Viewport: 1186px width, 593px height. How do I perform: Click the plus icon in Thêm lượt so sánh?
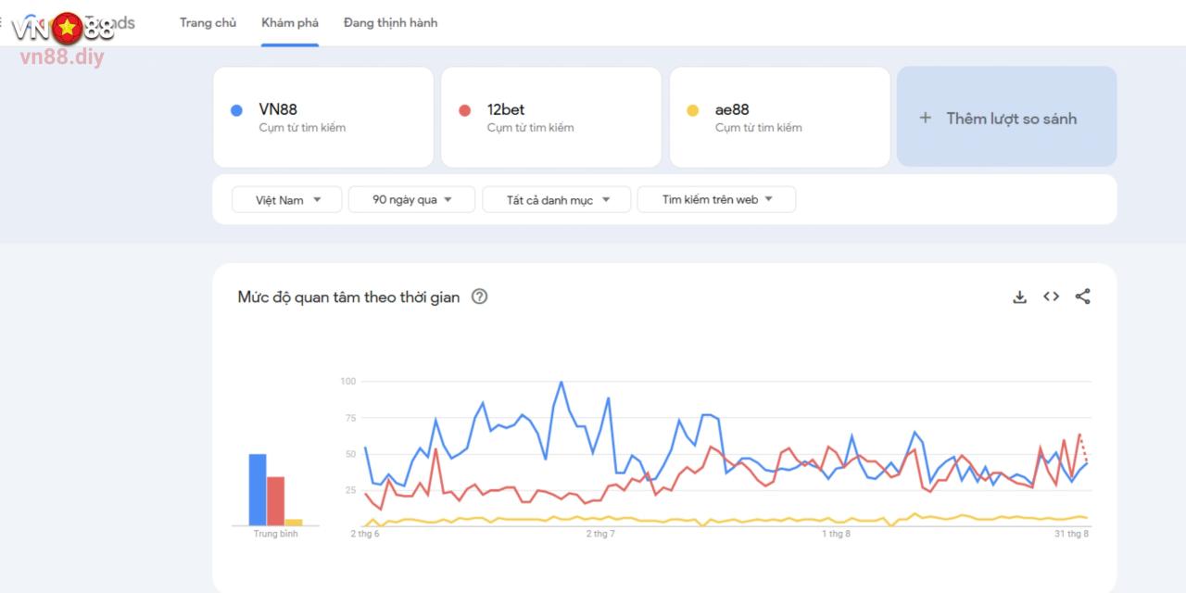925,118
